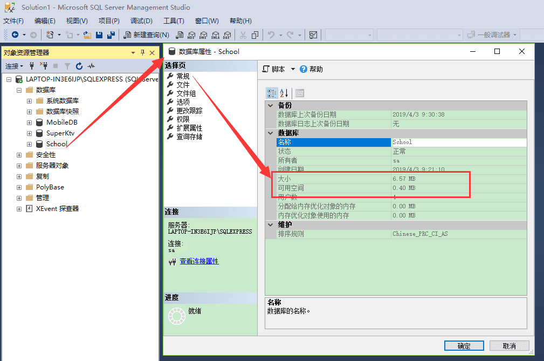The height and width of the screenshot is (361, 544).
Task: Click the MDX query icon
Action: pyautogui.click(x=191, y=35)
